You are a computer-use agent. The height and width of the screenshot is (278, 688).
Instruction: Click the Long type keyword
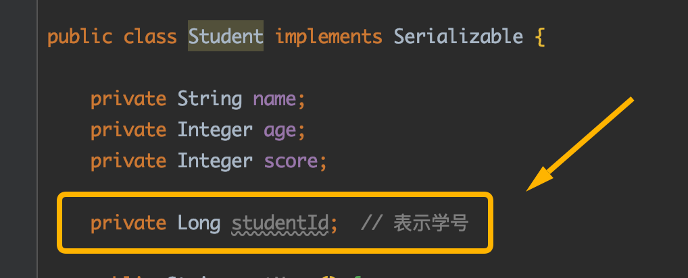(x=199, y=224)
